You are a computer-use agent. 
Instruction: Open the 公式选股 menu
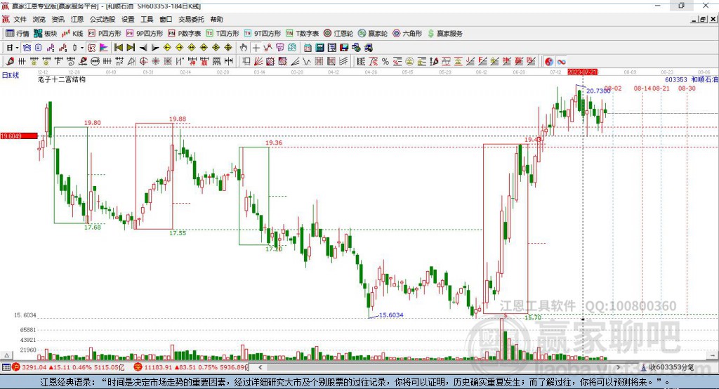click(103, 19)
